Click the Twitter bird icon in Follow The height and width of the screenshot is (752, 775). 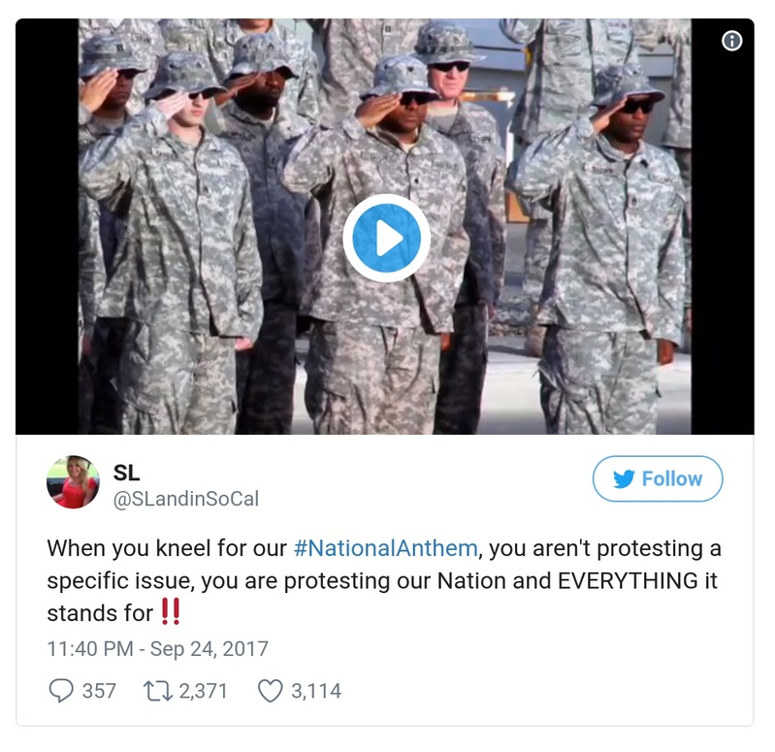(624, 478)
